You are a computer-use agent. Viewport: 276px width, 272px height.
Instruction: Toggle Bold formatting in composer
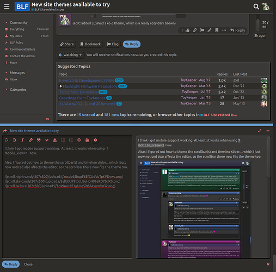pyautogui.click(x=15, y=140)
